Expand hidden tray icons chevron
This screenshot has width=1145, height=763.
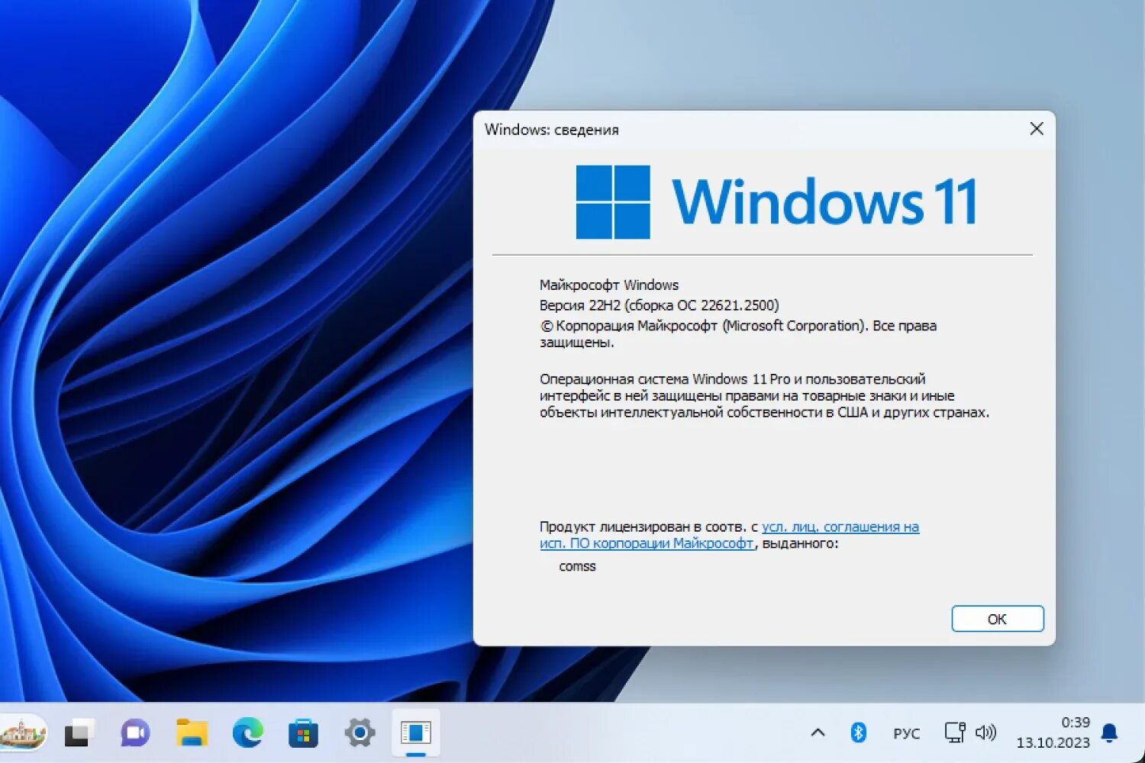pyautogui.click(x=818, y=733)
